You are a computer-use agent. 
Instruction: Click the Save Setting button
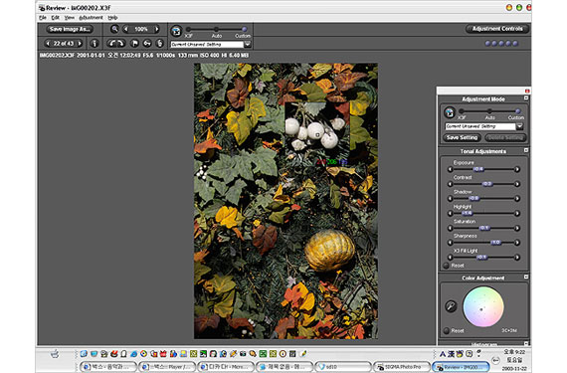point(462,137)
